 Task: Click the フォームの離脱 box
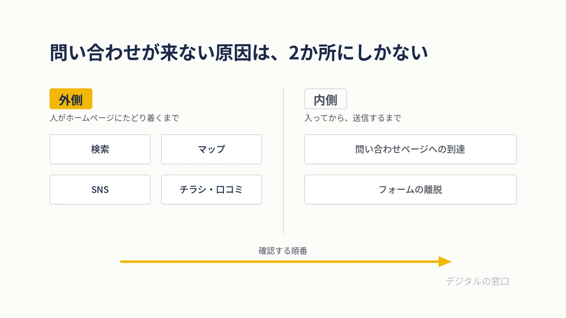tap(411, 189)
